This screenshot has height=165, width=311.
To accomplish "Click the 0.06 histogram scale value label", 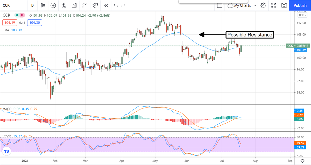I will pyautogui.click(x=299, y=119).
